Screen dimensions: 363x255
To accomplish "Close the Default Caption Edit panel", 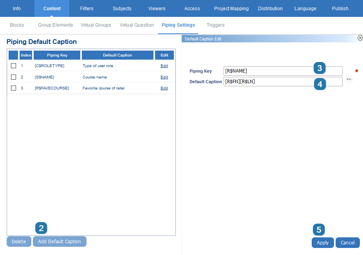I will pos(360,38).
